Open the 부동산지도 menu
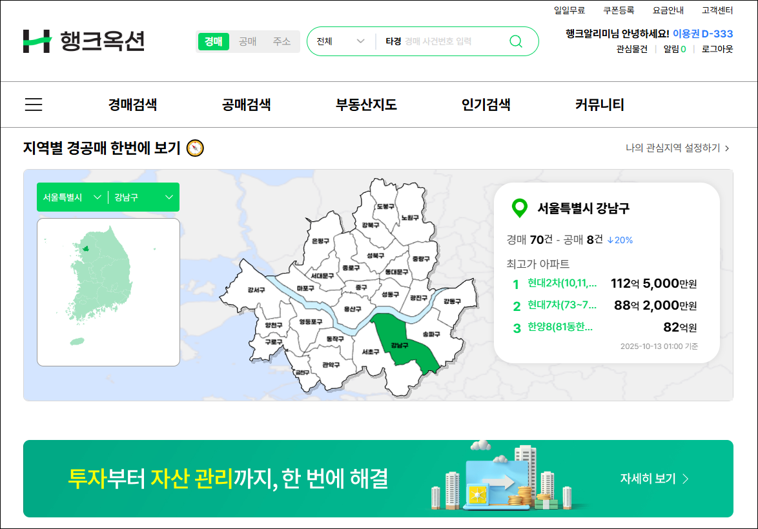Screen dimensions: 758x529 coord(366,105)
